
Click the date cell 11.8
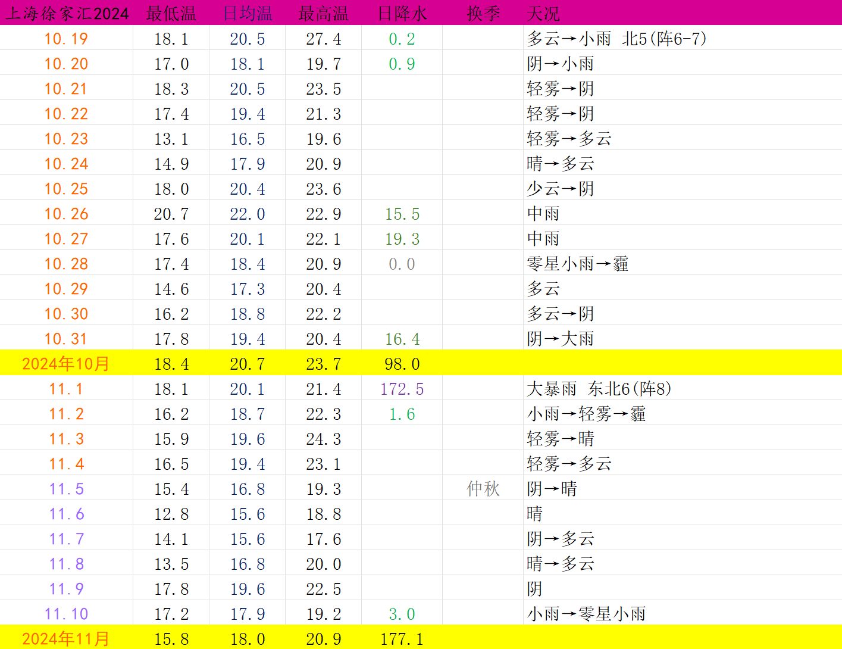pyautogui.click(x=66, y=564)
